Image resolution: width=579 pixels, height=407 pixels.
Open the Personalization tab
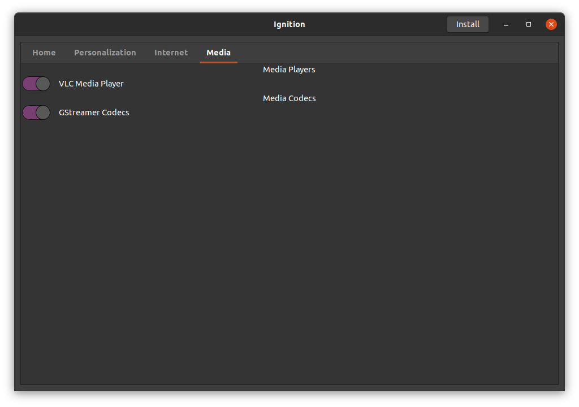[105, 52]
